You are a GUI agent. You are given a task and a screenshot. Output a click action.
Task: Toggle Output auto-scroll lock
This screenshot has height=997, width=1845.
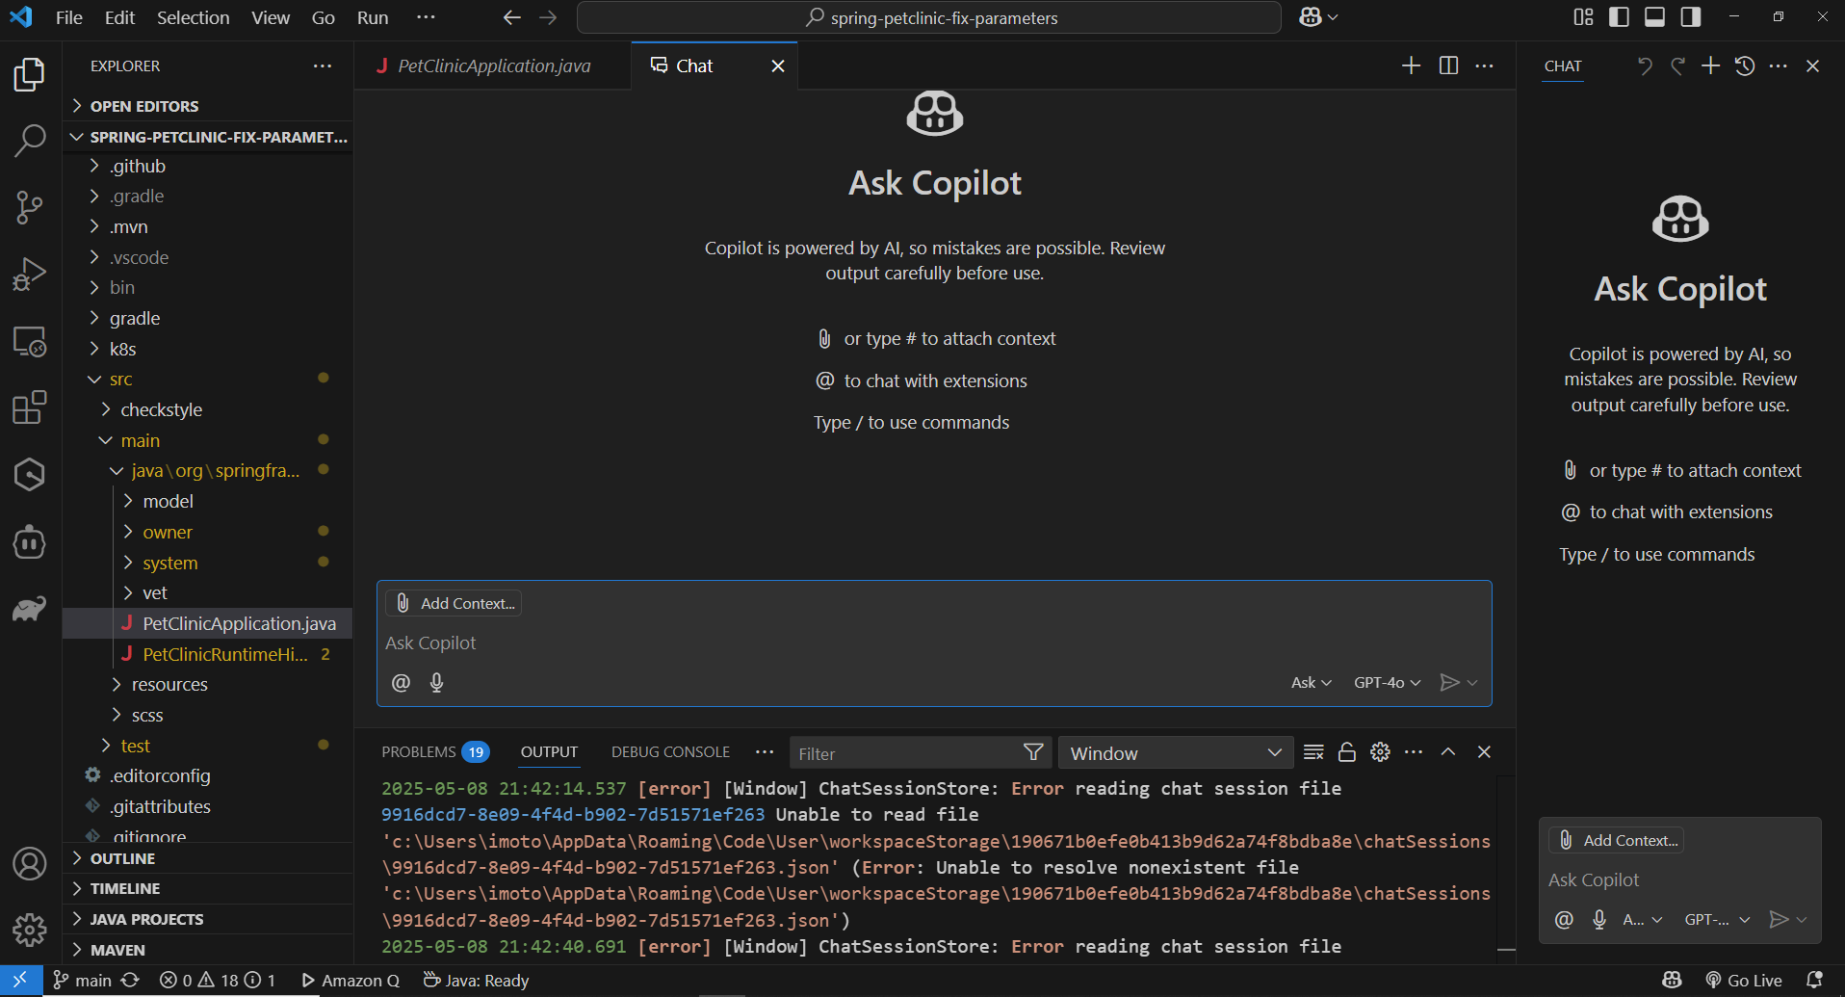tap(1347, 752)
